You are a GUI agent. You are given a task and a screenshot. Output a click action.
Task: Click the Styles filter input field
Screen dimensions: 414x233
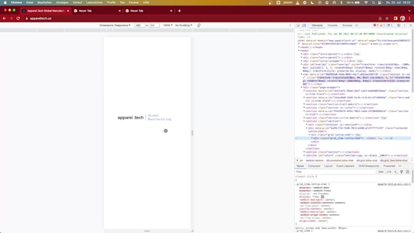(x=335, y=172)
